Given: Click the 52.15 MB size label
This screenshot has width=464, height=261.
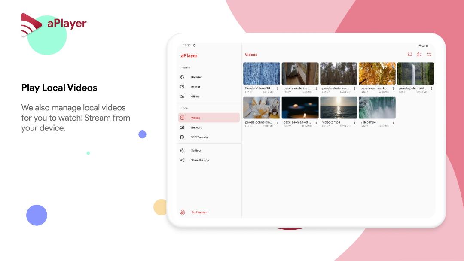Looking at the screenshot, I should tap(383, 92).
